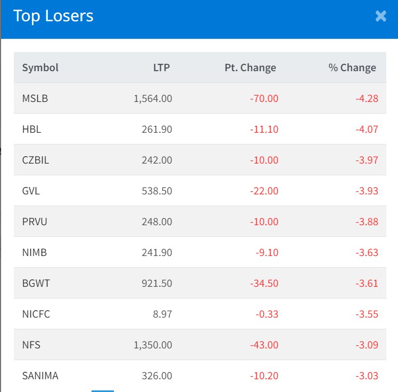Open the SANIMA symbol
The image size is (398, 392).
click(x=40, y=376)
